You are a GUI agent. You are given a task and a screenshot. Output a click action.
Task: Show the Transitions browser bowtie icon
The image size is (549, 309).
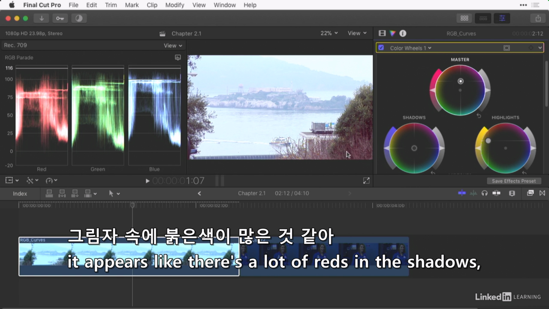tap(542, 193)
